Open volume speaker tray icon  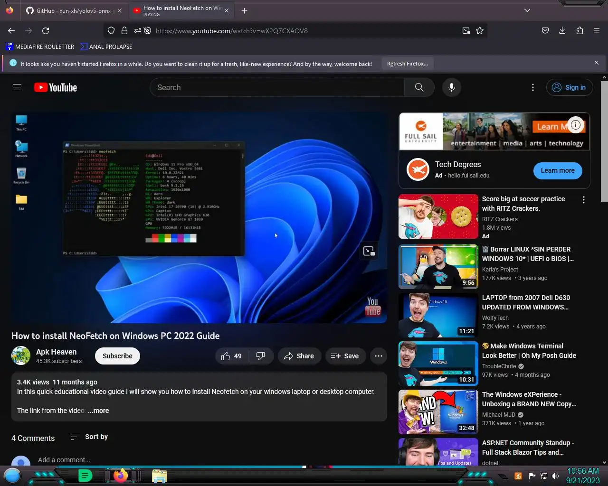pyautogui.click(x=555, y=476)
